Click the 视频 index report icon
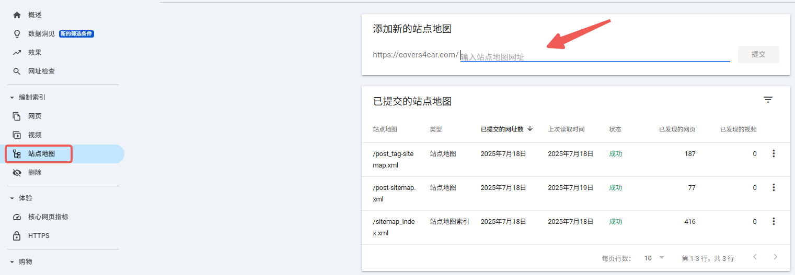The image size is (795, 275). pos(17,135)
